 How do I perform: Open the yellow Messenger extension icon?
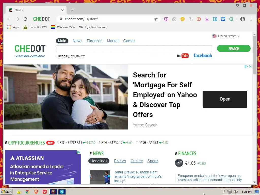(x=182, y=19)
